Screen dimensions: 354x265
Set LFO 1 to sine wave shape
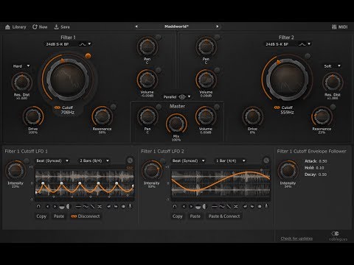pyautogui.click(x=86, y=207)
